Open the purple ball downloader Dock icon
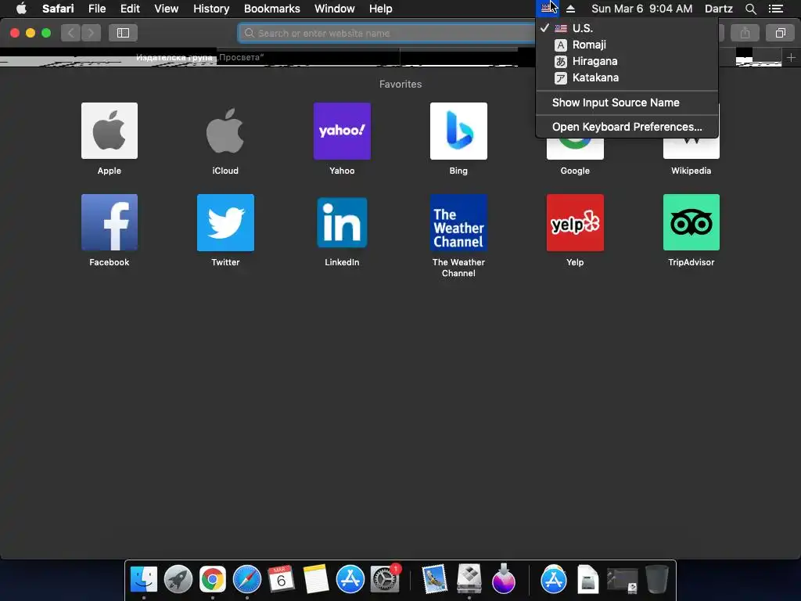The height and width of the screenshot is (601, 801). click(x=504, y=580)
